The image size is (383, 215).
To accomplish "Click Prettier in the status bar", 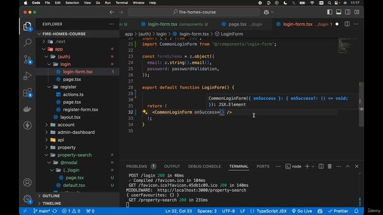I will click(338, 211).
